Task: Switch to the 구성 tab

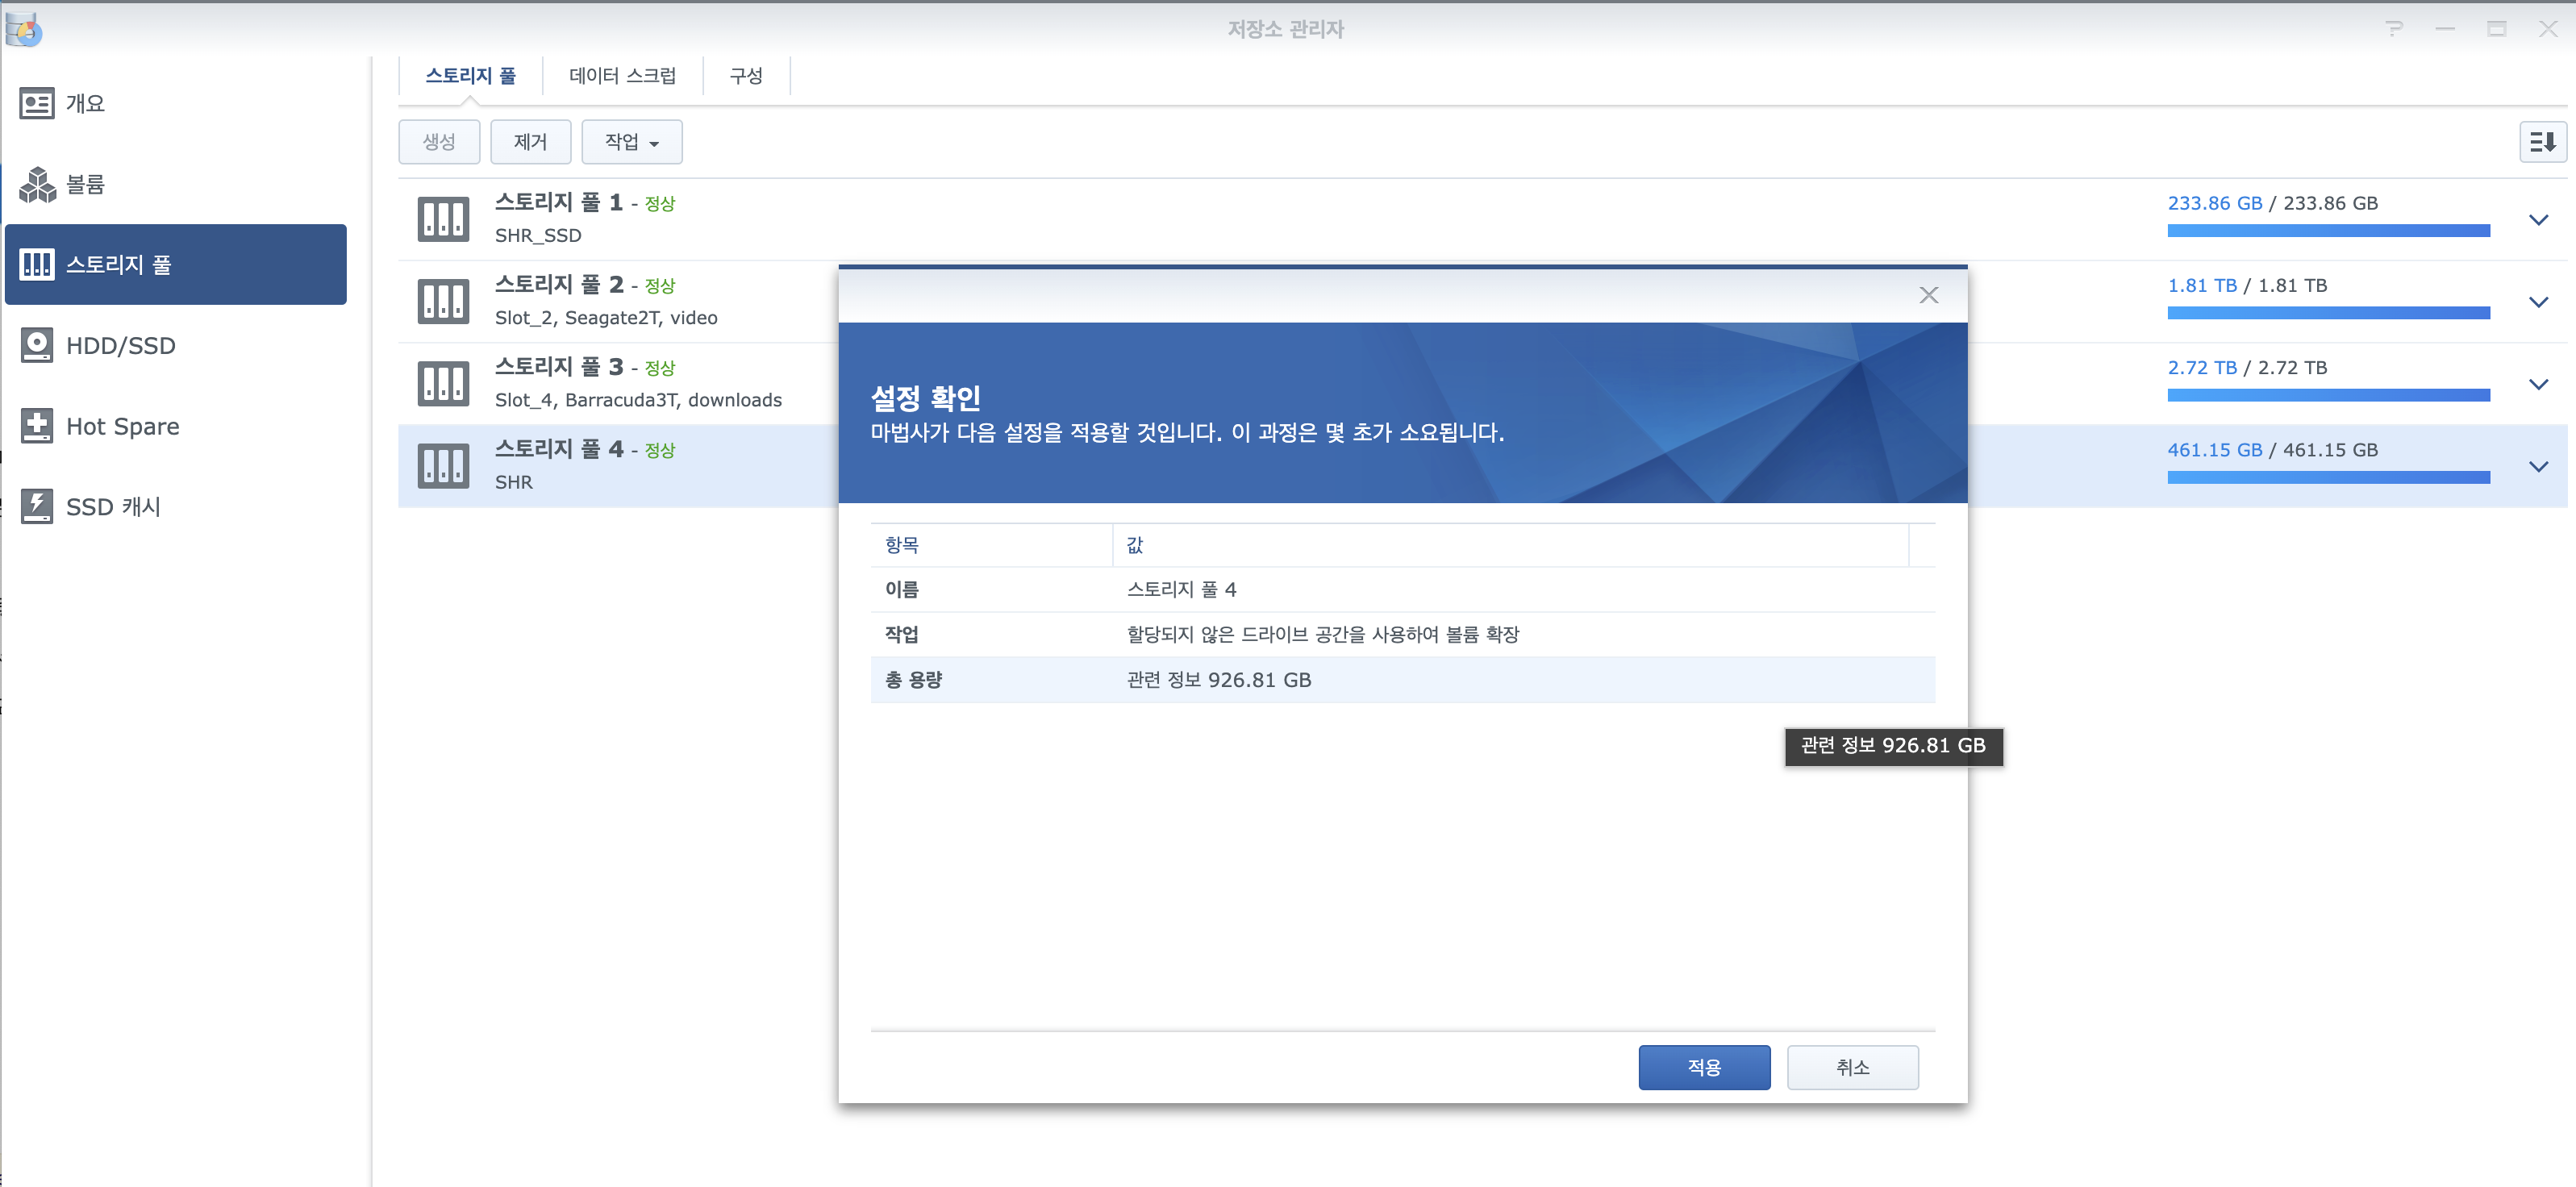Action: [746, 76]
